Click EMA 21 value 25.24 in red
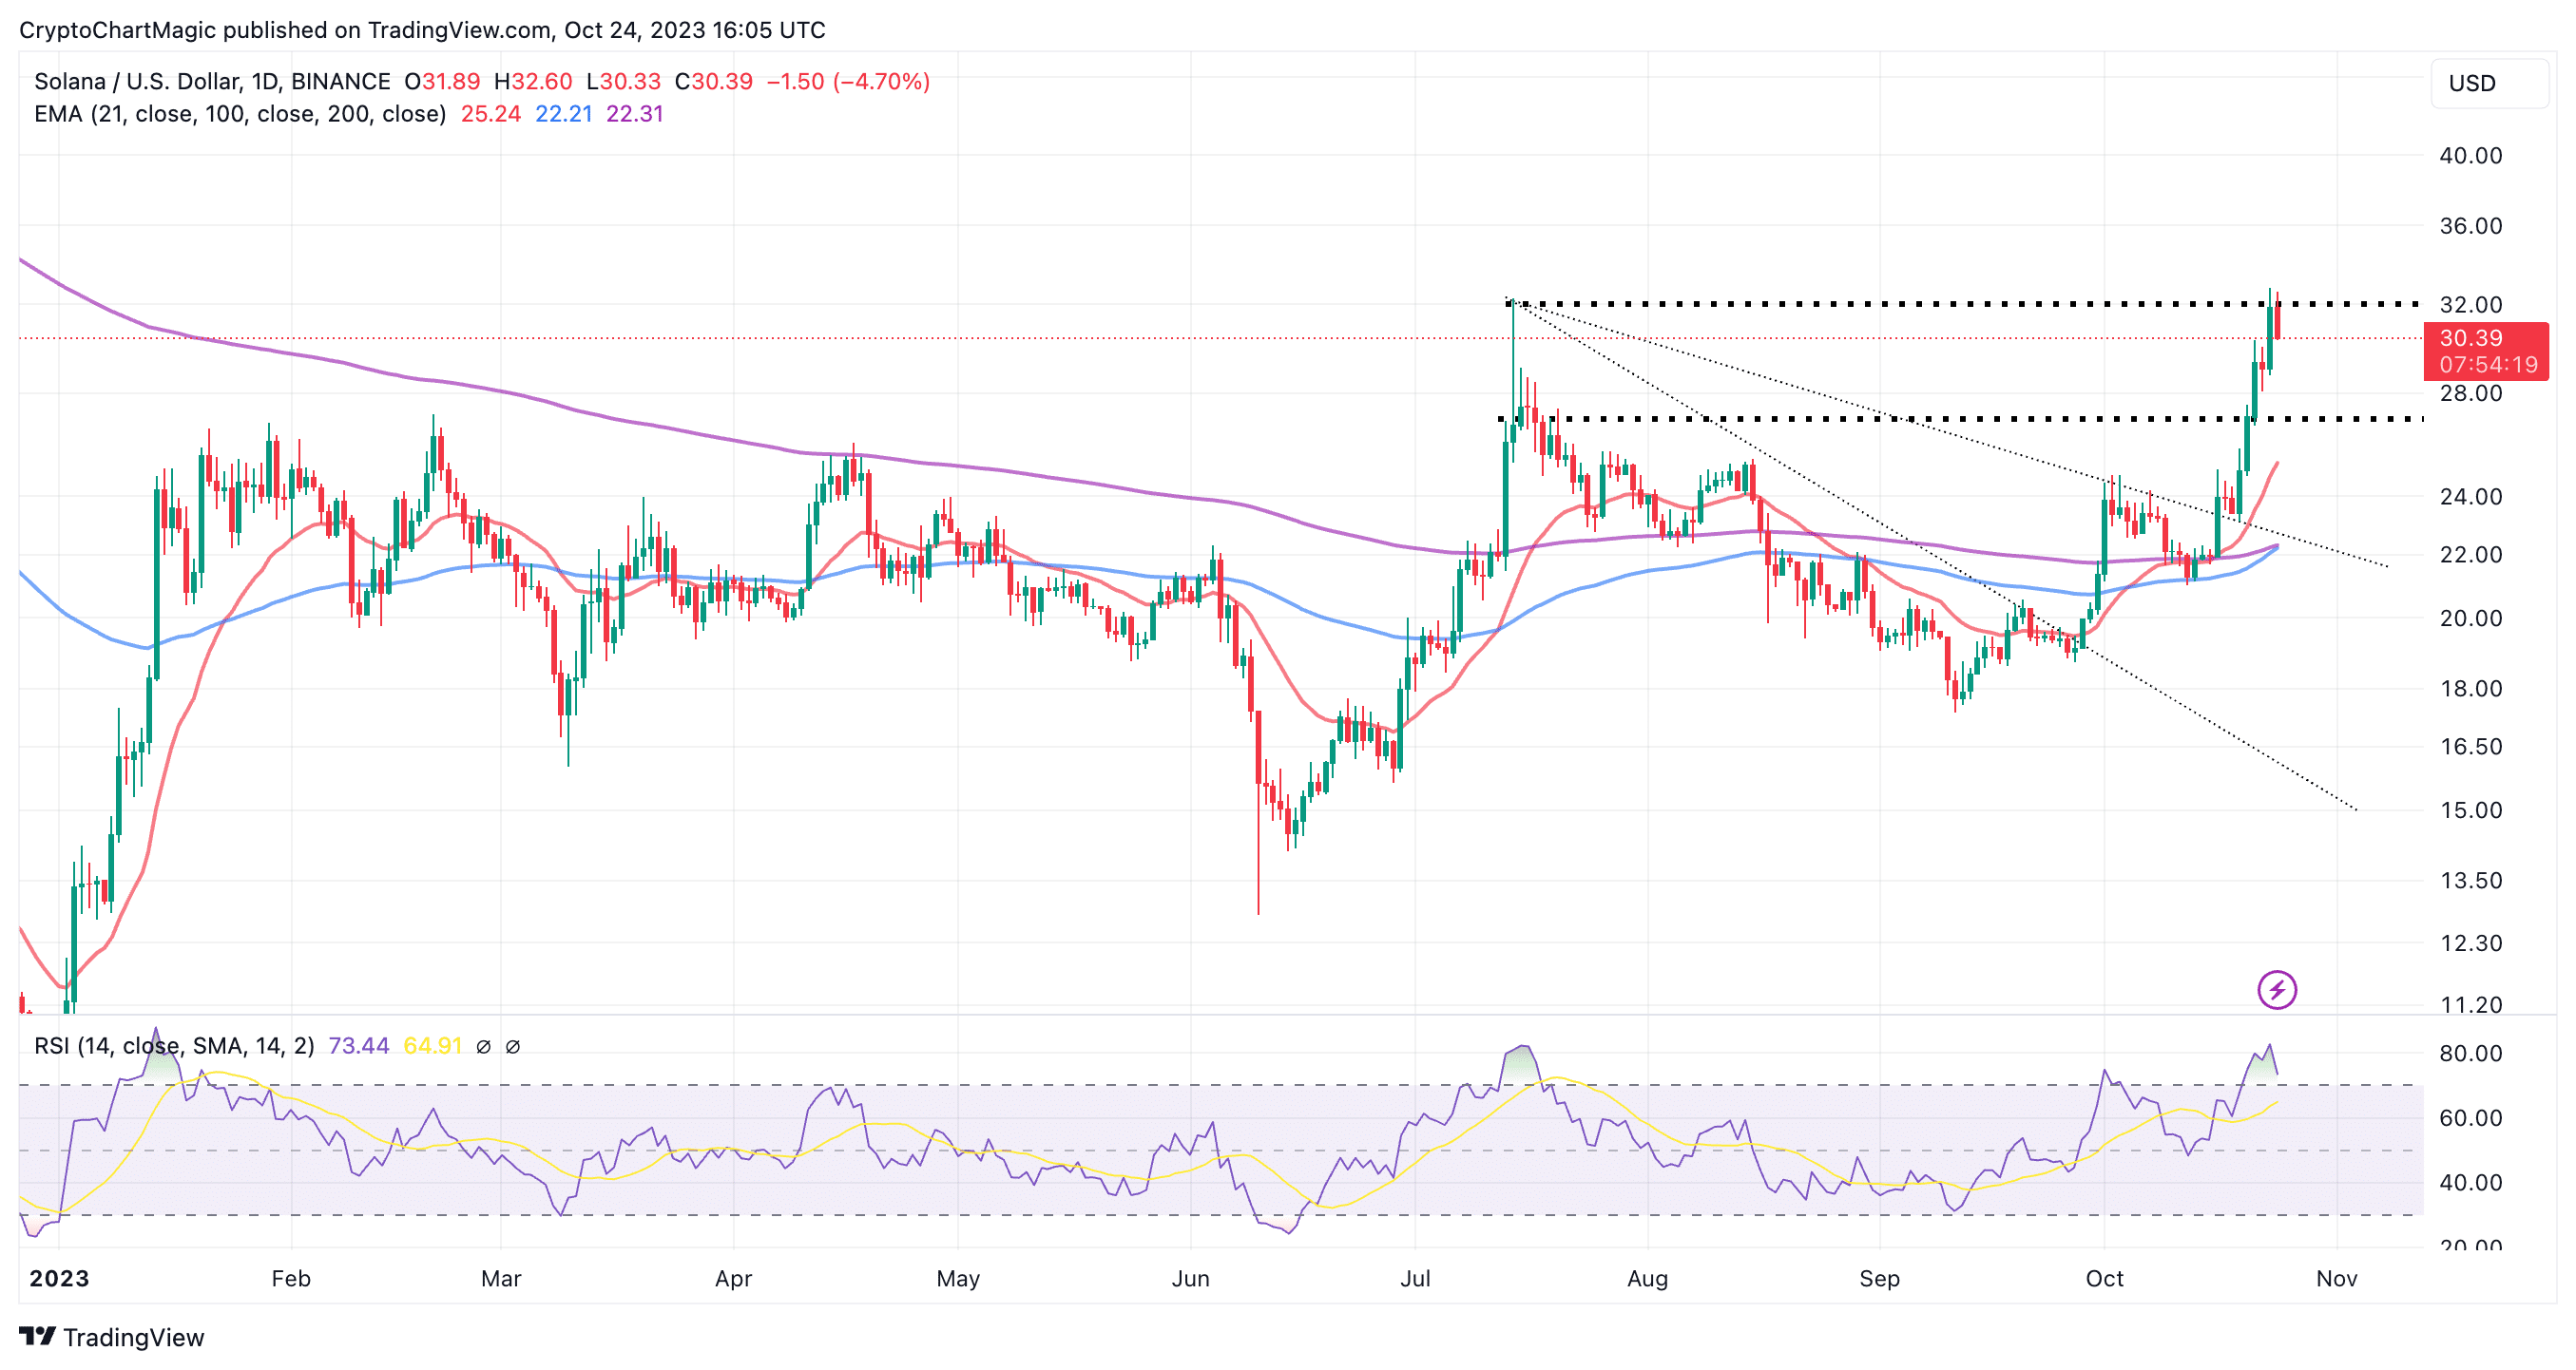The height and width of the screenshot is (1370, 2576). (490, 114)
